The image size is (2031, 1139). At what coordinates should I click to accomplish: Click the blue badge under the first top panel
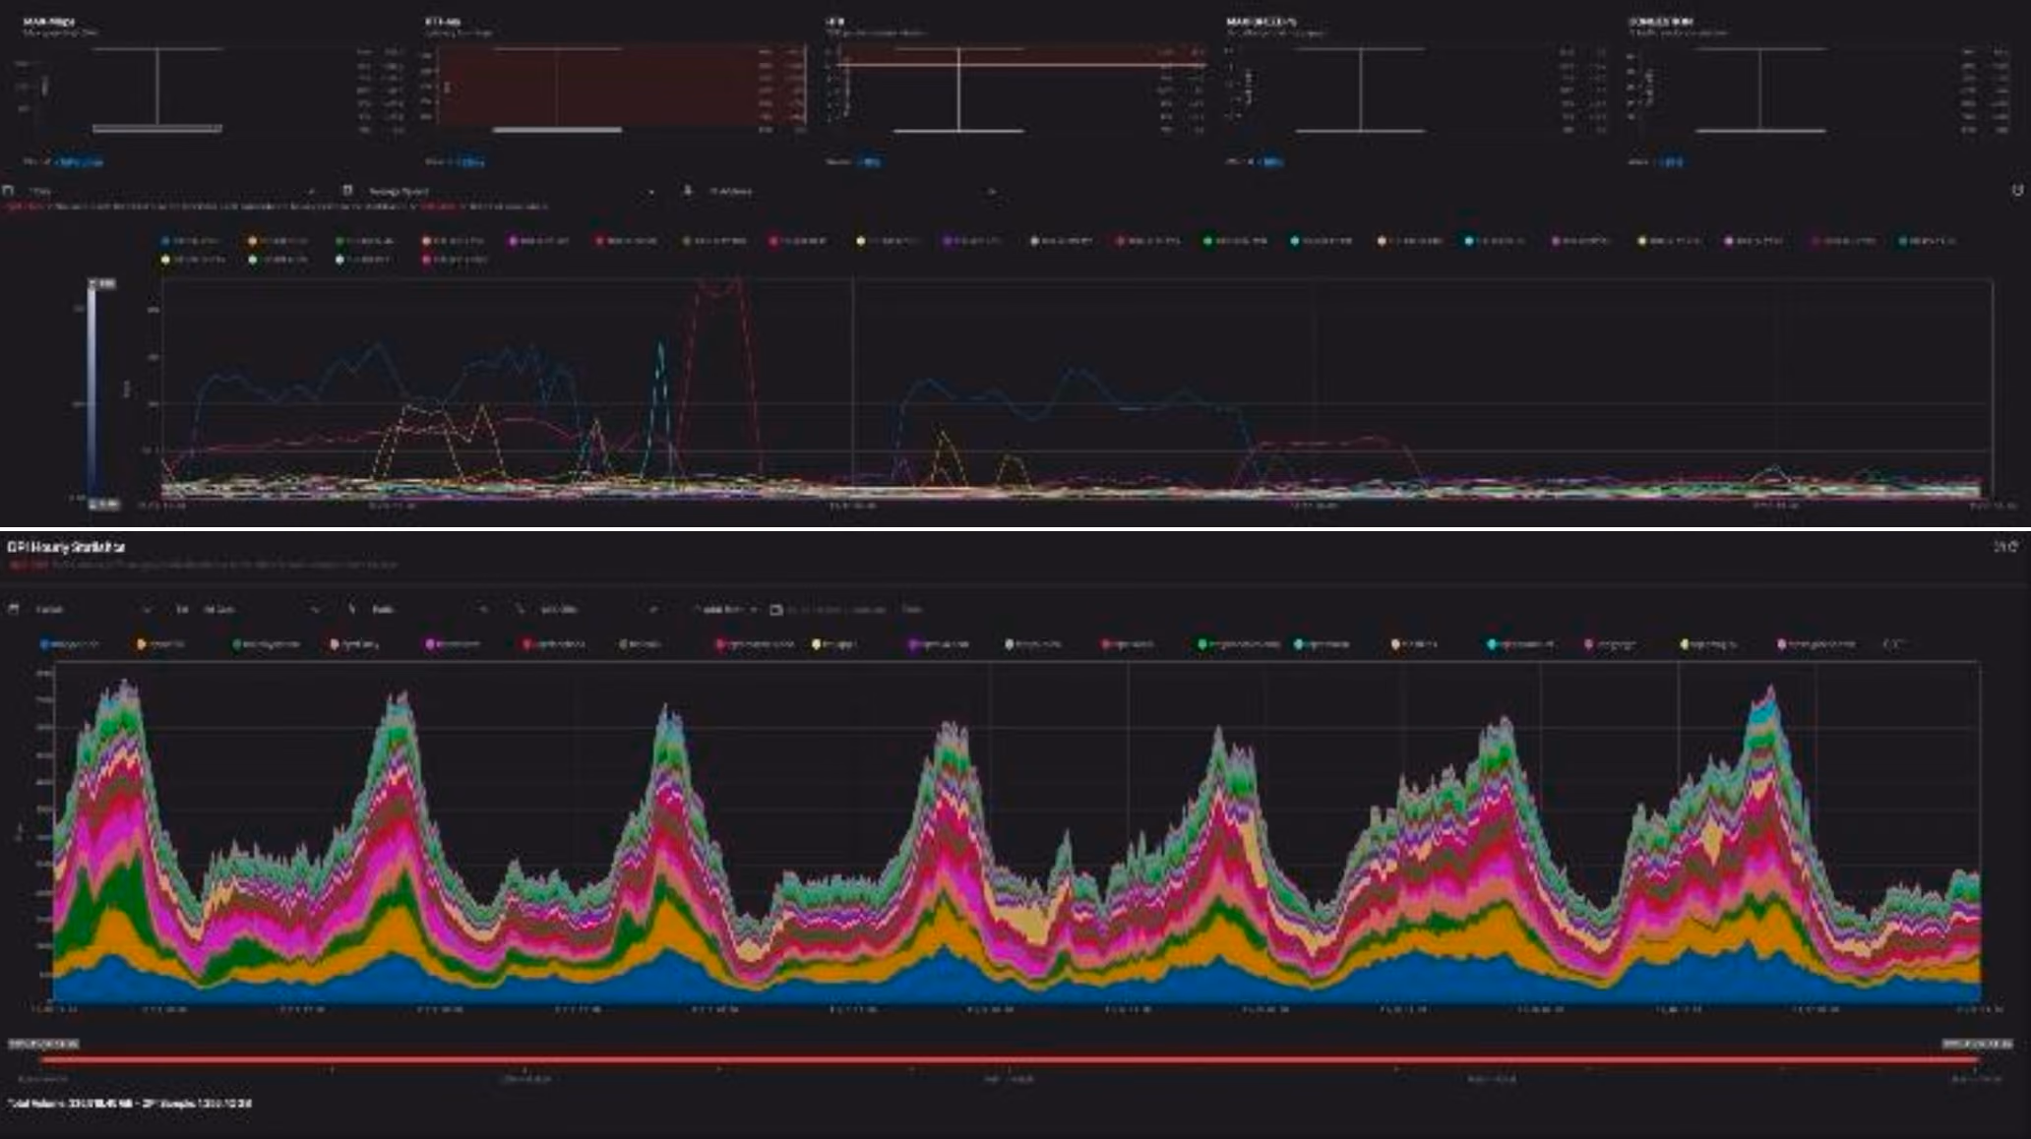point(79,161)
